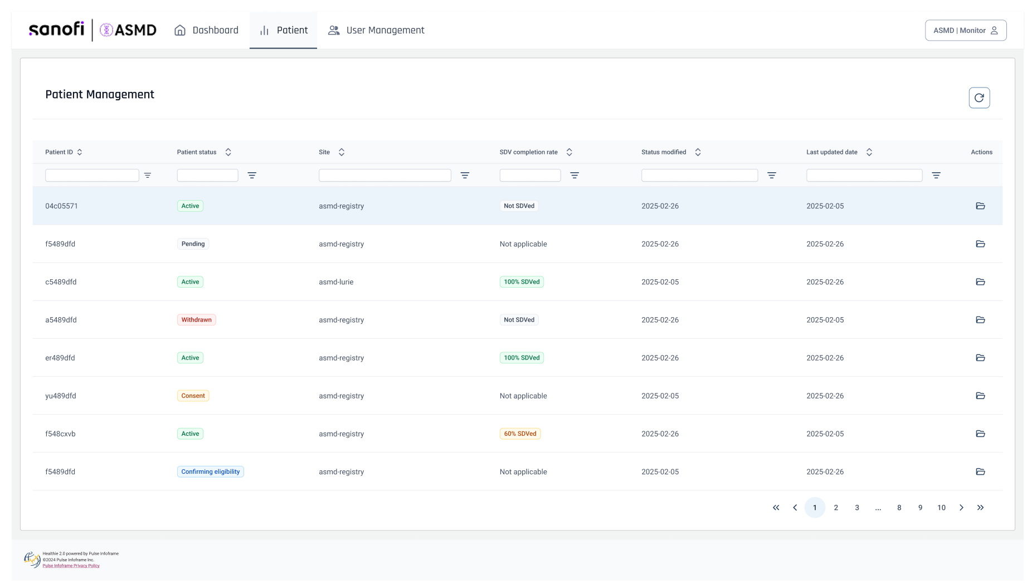Viewport: 1032px width, 583px height.
Task: Open filter menu icon for Patient status
Action: pos(252,175)
